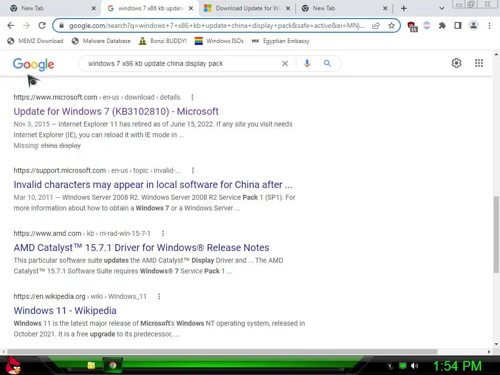Open Invalid characters may appear result

tap(153, 185)
